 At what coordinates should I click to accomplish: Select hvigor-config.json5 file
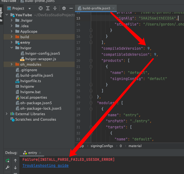[43, 53]
